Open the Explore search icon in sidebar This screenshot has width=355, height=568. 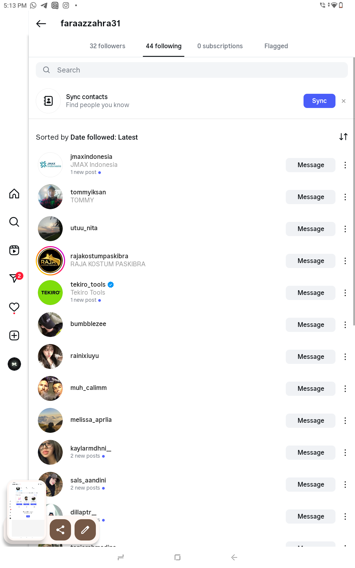pos(14,222)
